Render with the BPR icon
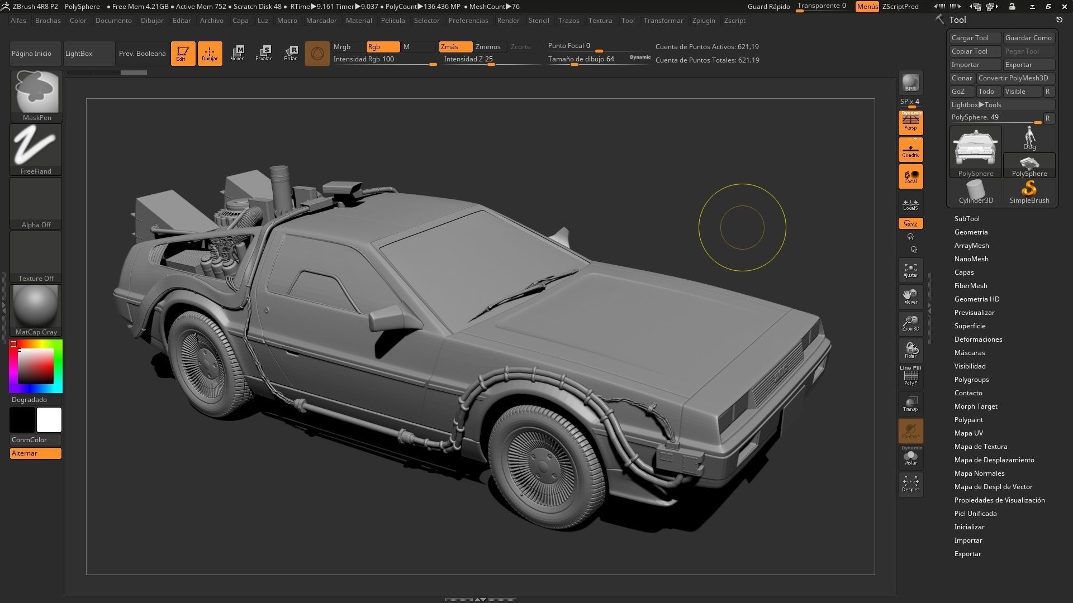 coord(911,83)
